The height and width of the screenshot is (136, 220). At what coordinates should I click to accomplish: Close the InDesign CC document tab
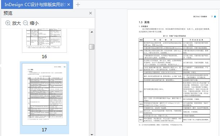point(69,5)
